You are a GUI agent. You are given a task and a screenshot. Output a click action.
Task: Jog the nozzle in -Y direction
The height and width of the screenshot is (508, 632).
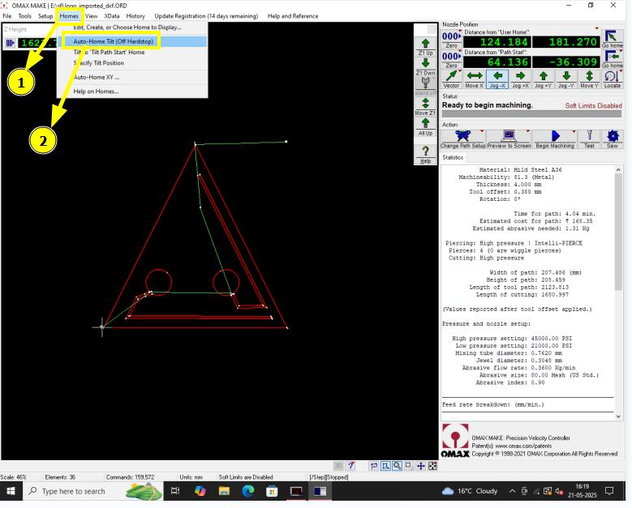click(566, 79)
